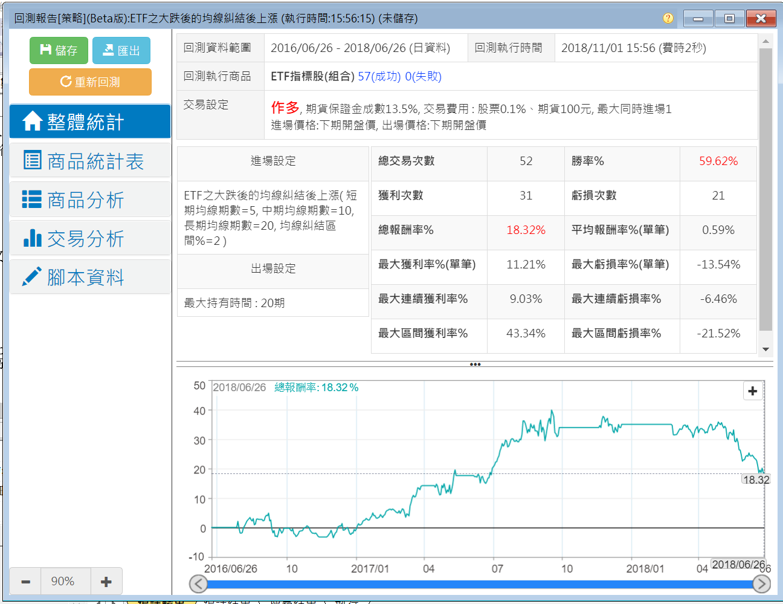Click the 0(失敗) failure count link
This screenshot has height=604, width=783.
[423, 76]
